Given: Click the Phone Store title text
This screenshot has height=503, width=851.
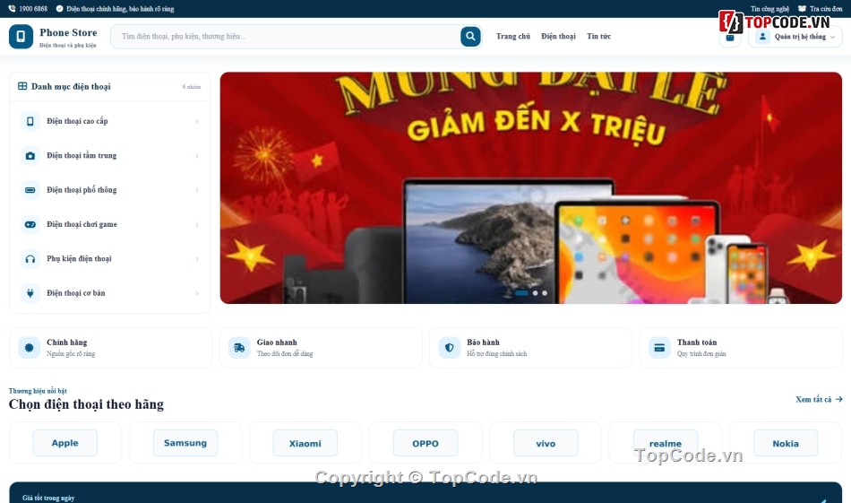Looking at the screenshot, I should [68, 32].
